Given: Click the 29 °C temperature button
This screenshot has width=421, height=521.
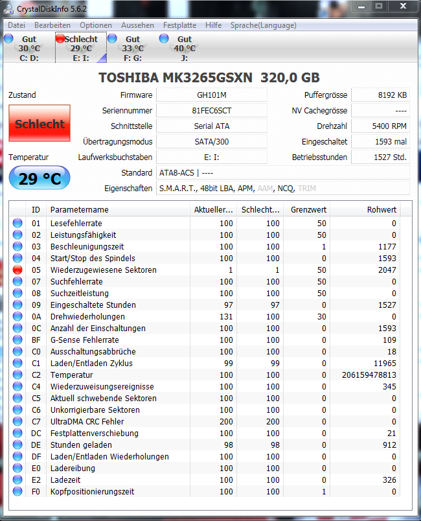Looking at the screenshot, I should click(x=40, y=178).
